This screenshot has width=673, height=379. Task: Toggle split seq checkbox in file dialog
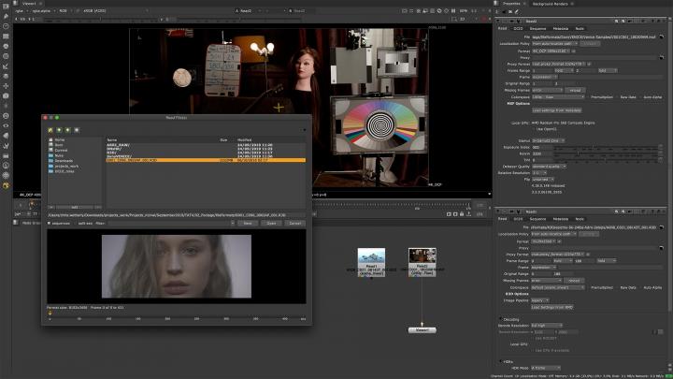tap(76, 224)
